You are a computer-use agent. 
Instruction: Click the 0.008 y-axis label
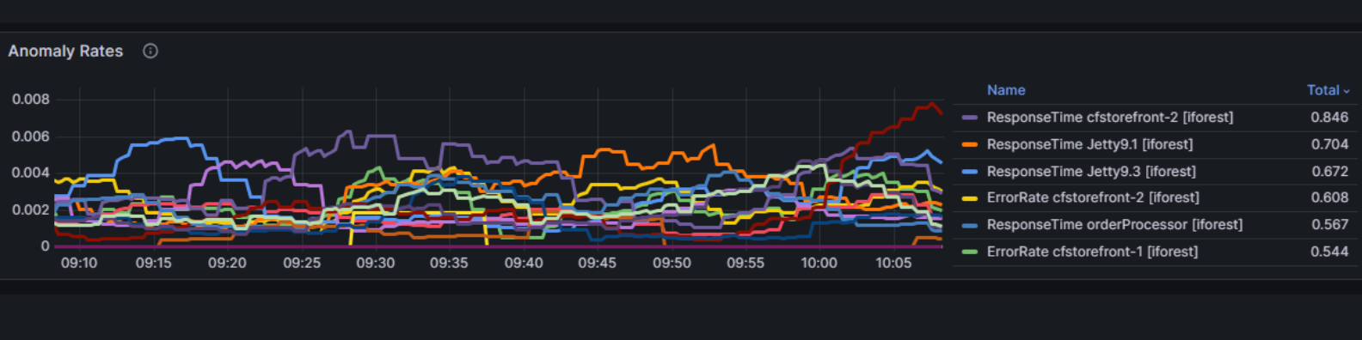(31, 100)
